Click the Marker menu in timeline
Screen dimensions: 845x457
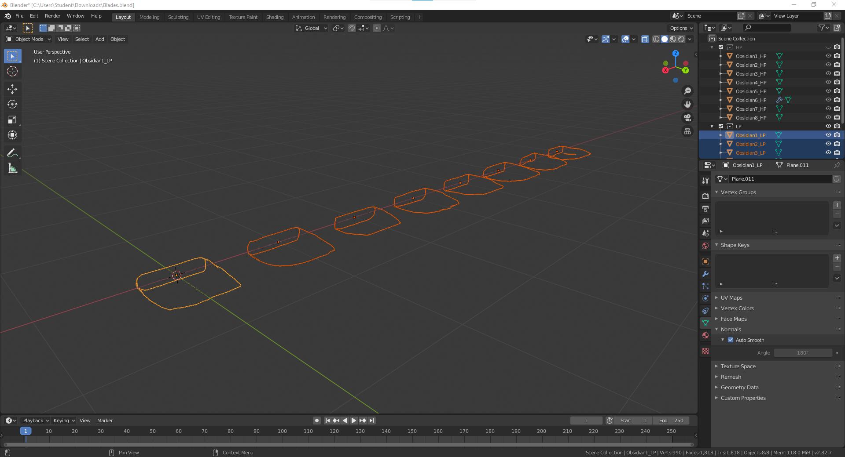pyautogui.click(x=105, y=421)
